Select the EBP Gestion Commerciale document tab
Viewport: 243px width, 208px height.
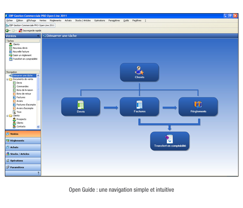[30, 25]
